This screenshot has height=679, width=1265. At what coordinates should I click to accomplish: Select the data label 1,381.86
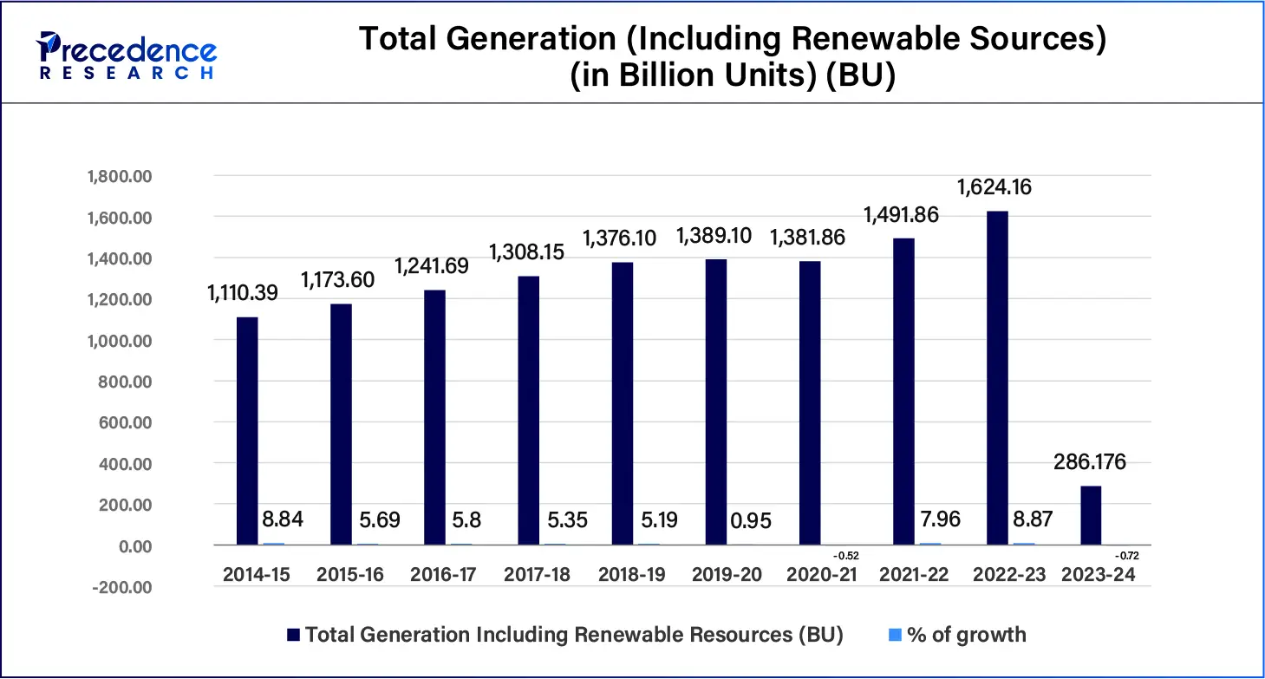807,237
